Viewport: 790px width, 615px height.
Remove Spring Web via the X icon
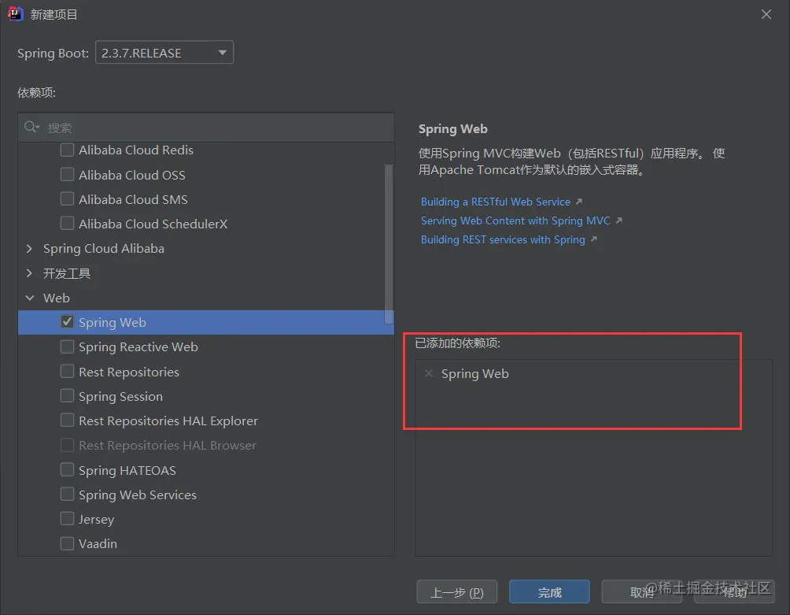[x=429, y=373]
